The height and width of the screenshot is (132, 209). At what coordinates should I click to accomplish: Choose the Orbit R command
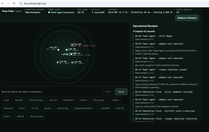point(20,116)
